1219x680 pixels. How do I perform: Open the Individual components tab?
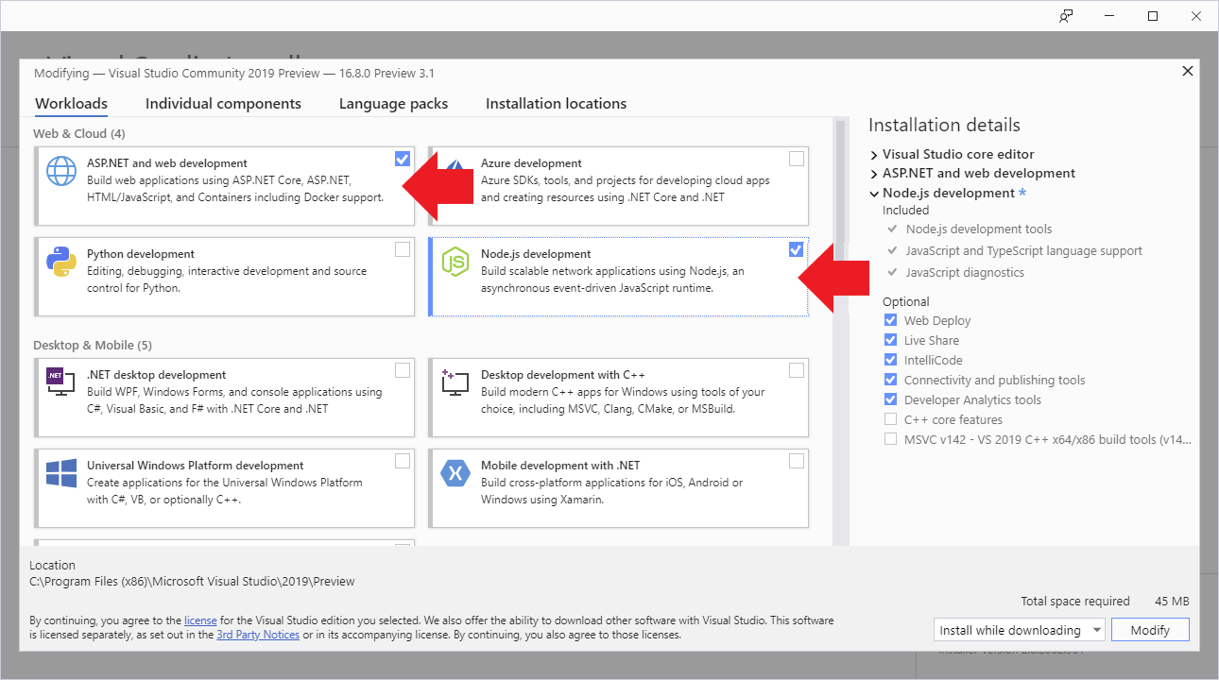click(x=223, y=104)
